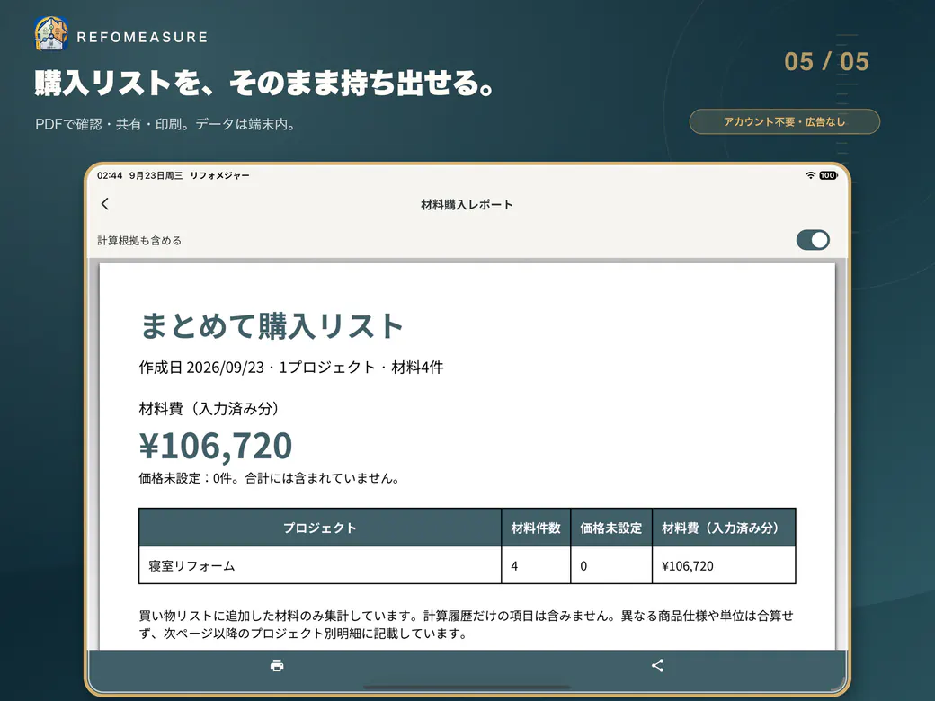The height and width of the screenshot is (701, 935).
Task: Click the プロジェクト column header
Action: tap(320, 528)
